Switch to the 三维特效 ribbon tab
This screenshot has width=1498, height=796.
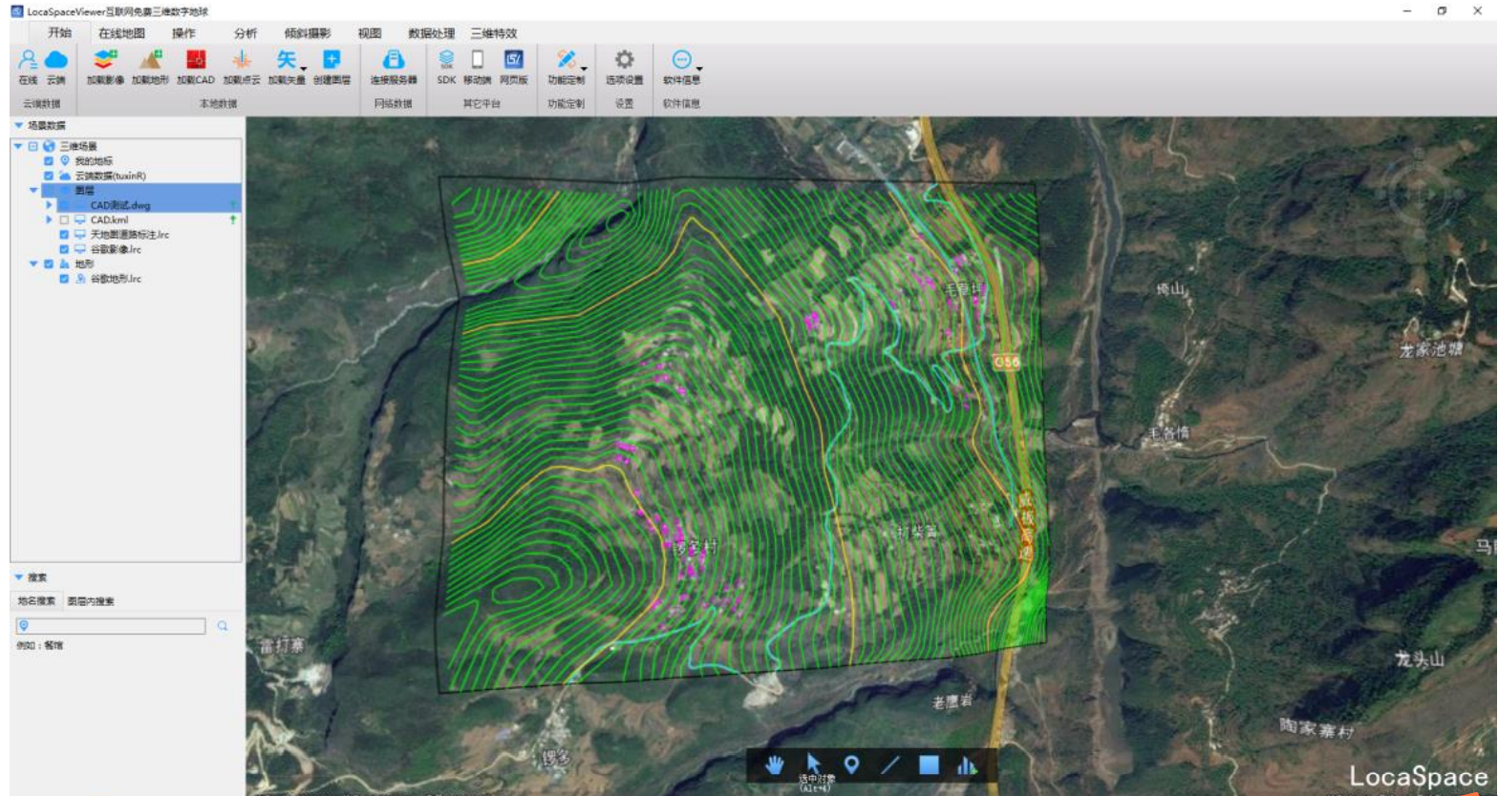point(493,33)
